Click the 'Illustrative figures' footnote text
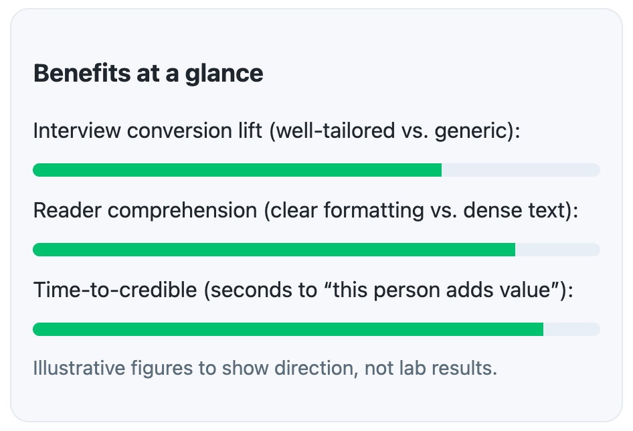 point(265,368)
